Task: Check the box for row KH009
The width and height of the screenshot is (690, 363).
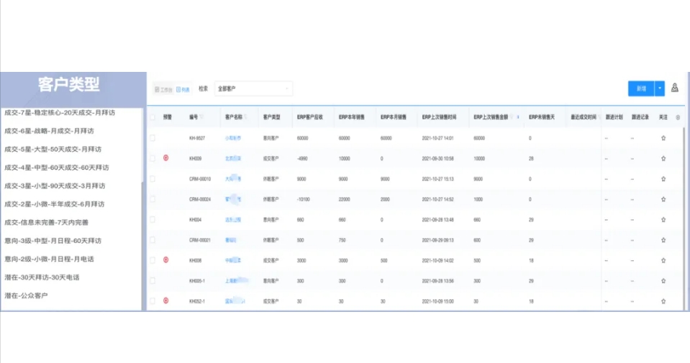Action: (153, 158)
